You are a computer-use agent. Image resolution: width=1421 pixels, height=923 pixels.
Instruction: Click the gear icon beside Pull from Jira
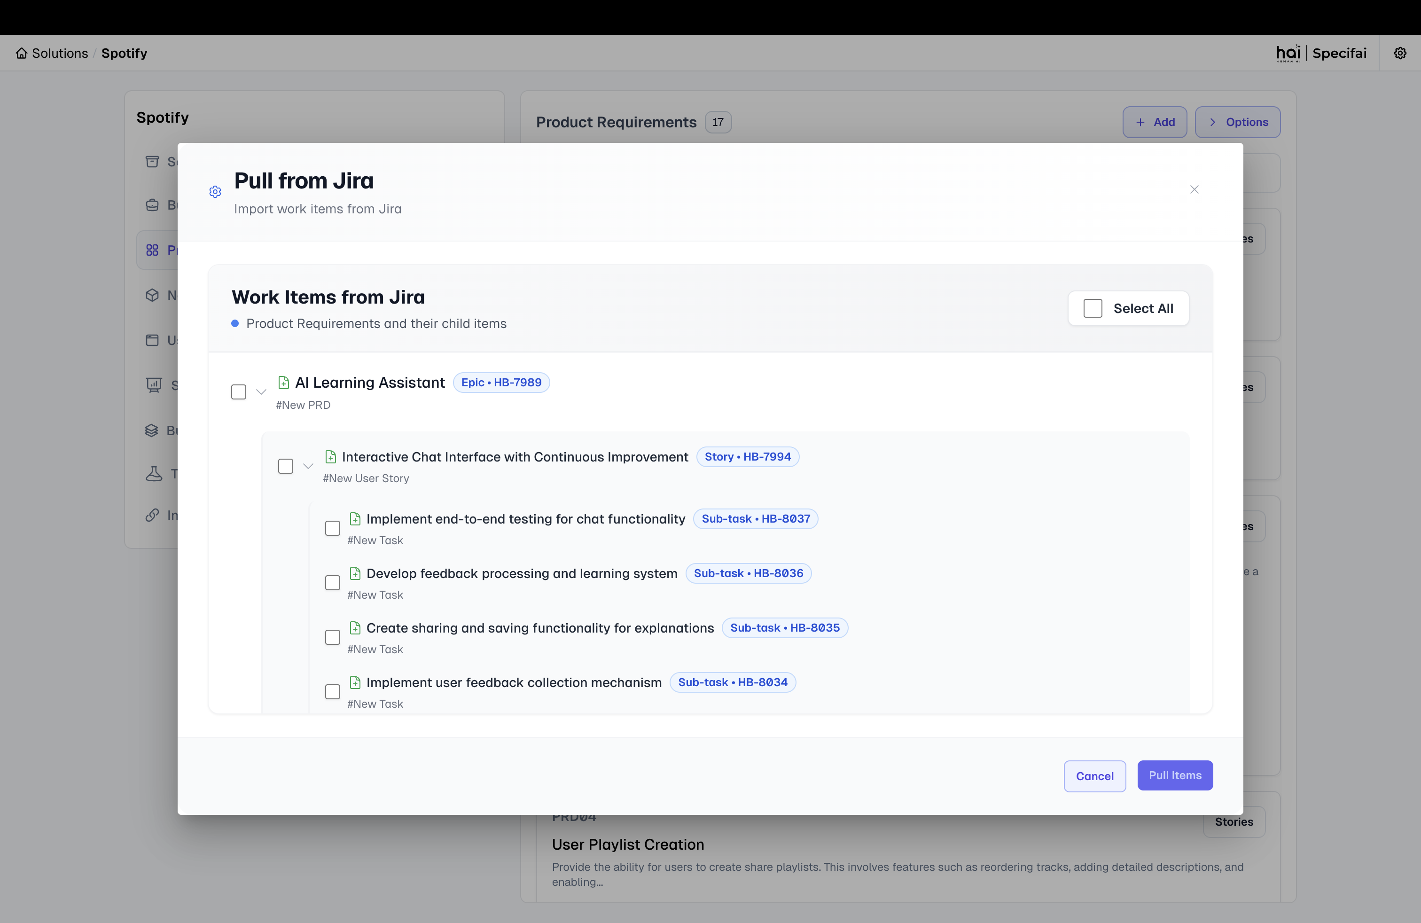coord(216,192)
